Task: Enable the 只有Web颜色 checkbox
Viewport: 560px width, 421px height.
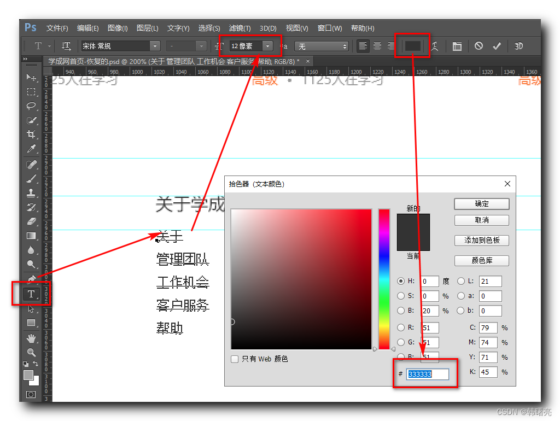Action: tap(234, 359)
